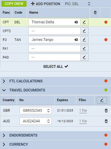Click the red dot on CURRENCY

tap(106, 144)
